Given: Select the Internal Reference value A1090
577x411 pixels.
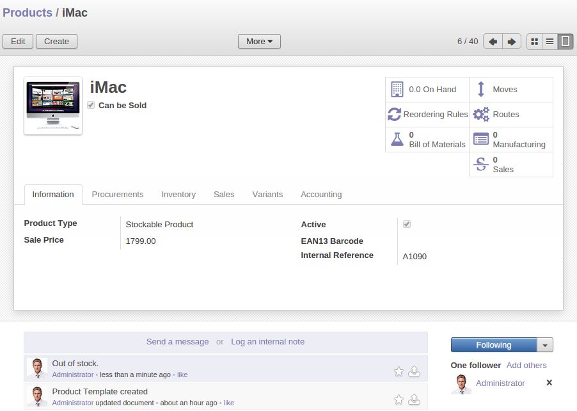Looking at the screenshot, I should tap(415, 257).
